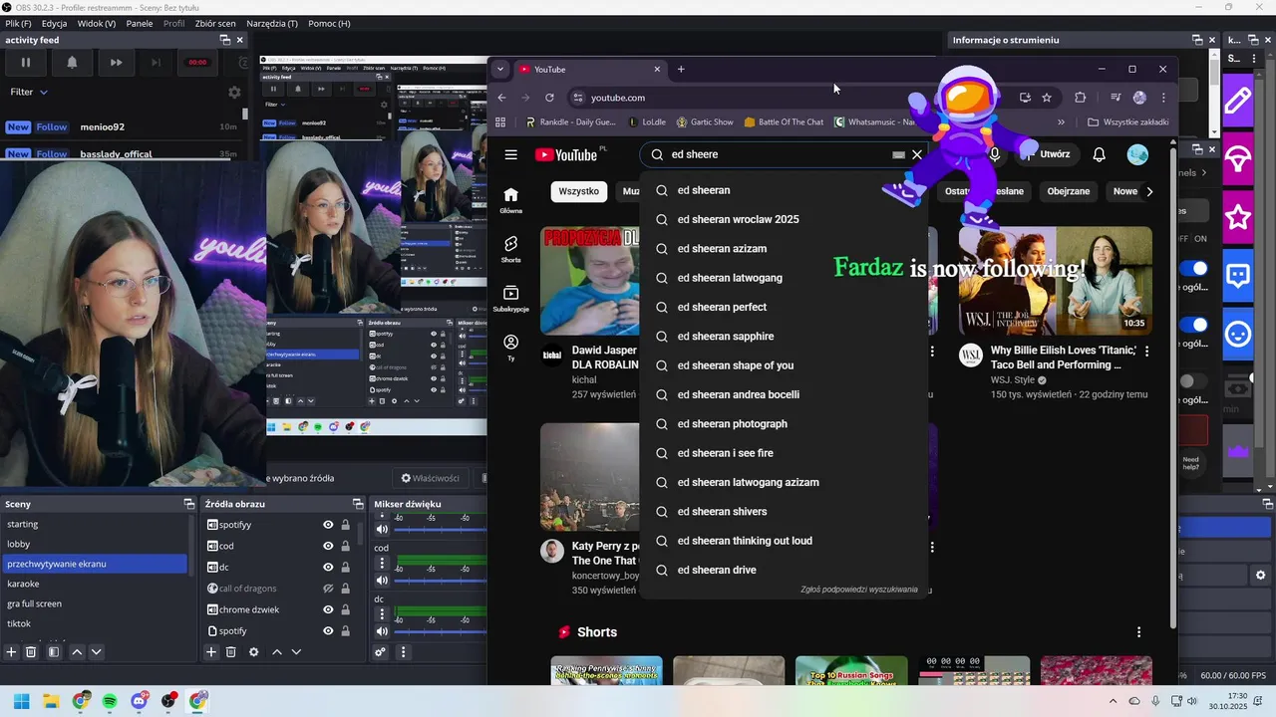Add a new scene with plus icon
1276x717 pixels.
12,652
